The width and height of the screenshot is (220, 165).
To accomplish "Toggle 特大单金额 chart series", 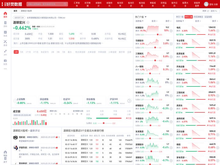I will (x=80, y=52).
